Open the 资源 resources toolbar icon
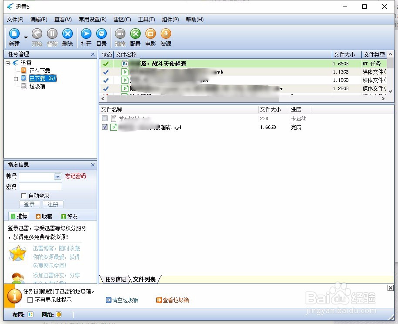The image size is (398, 324). click(166, 34)
